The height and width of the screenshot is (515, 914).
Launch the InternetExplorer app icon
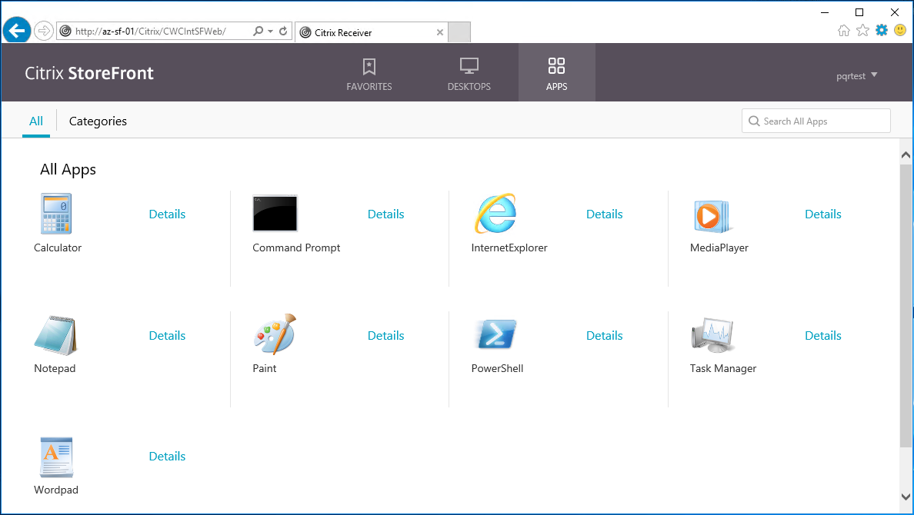pos(495,213)
